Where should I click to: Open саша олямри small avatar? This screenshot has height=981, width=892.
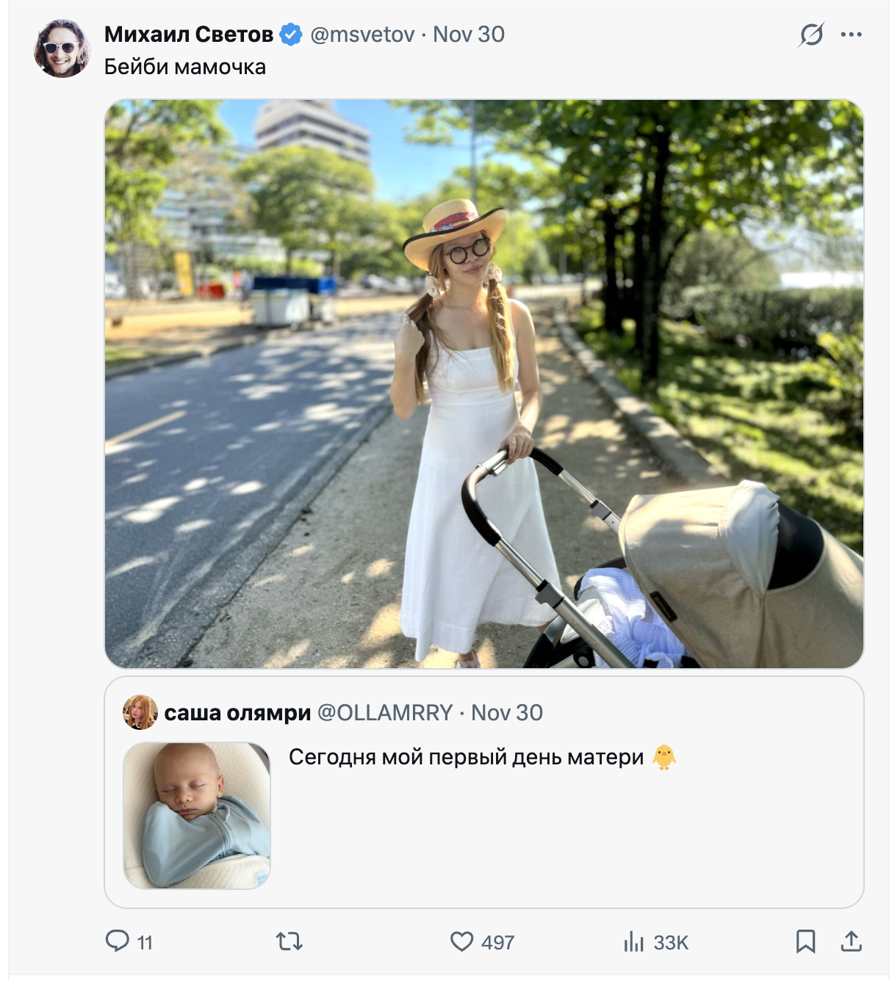[x=140, y=712]
